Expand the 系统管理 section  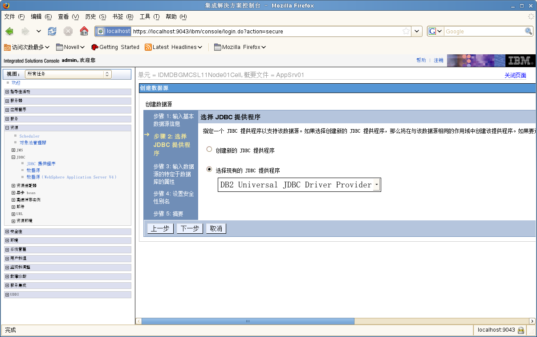7,249
